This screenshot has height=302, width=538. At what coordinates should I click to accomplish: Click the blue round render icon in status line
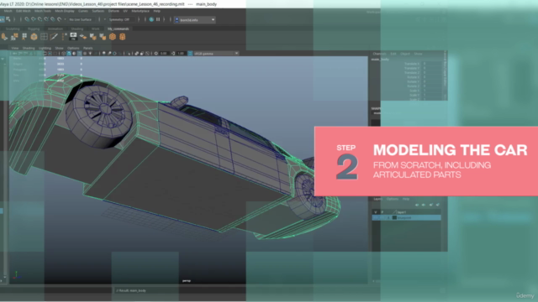click(x=151, y=19)
